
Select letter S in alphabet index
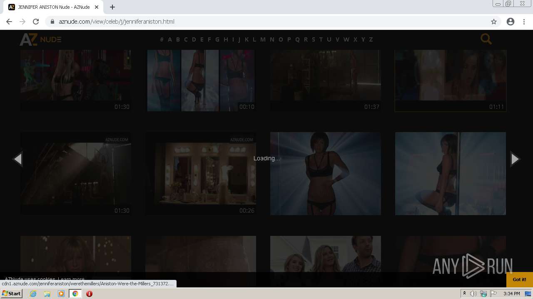pyautogui.click(x=313, y=39)
